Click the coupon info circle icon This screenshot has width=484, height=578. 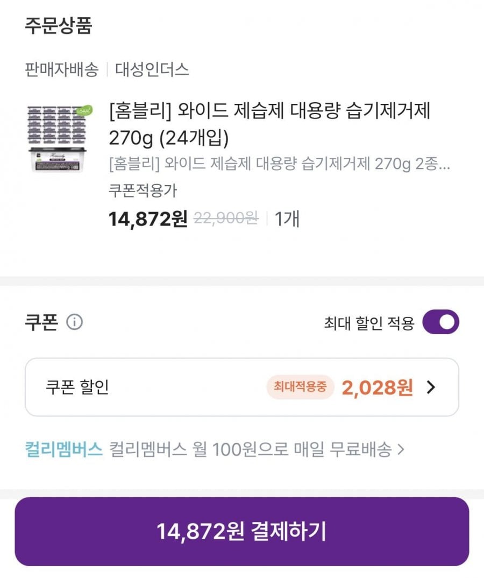pyautogui.click(x=74, y=322)
